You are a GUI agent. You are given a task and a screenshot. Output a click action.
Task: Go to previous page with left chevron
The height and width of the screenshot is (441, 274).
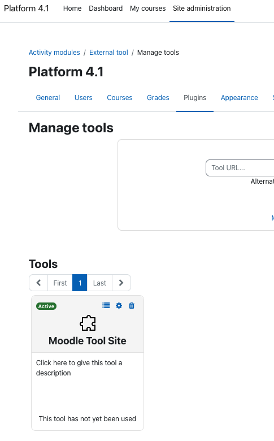tap(38, 283)
